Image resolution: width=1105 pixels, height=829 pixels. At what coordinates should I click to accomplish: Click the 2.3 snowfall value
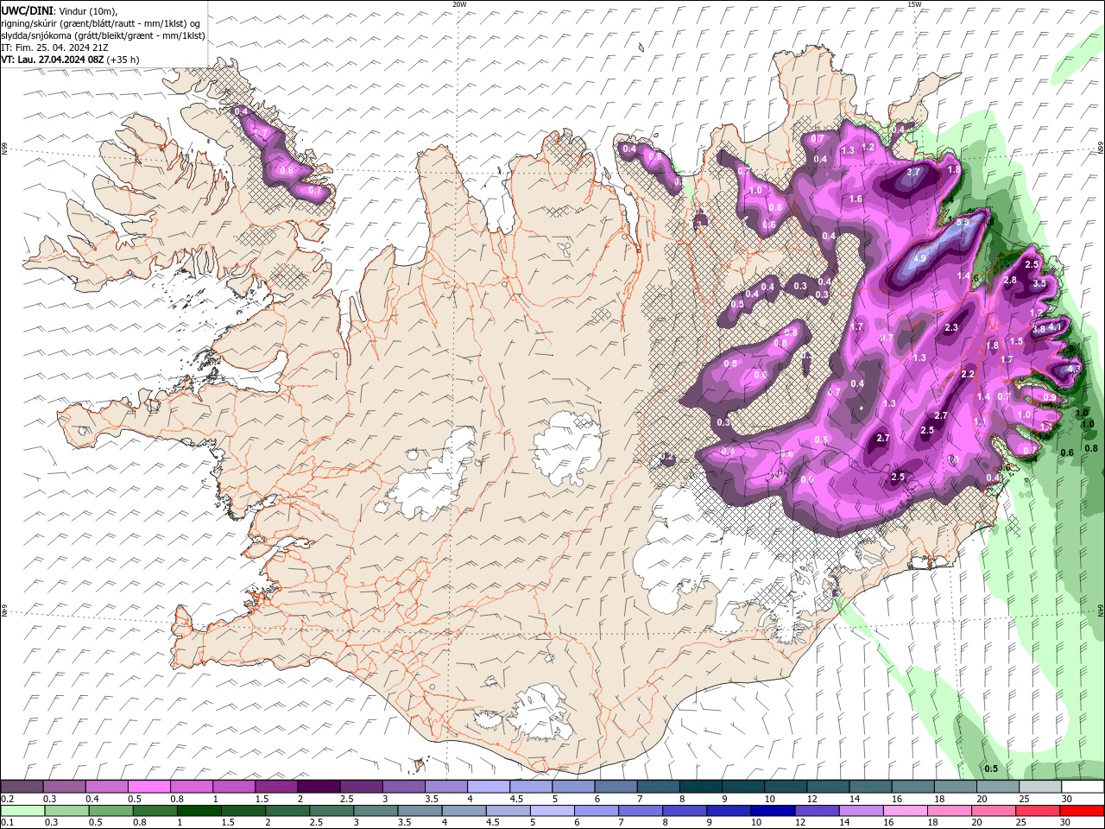tap(952, 328)
